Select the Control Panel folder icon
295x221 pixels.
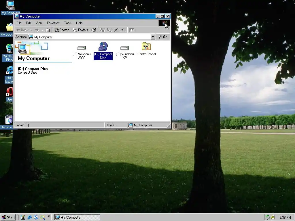click(146, 49)
